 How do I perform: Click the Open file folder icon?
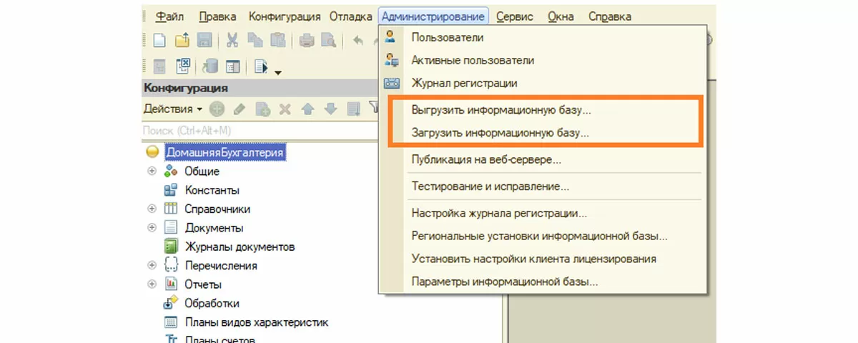pyautogui.click(x=182, y=41)
